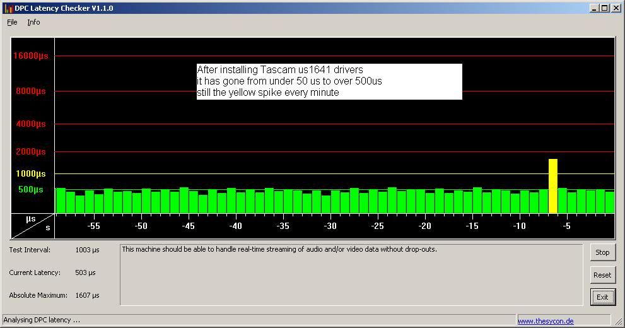Screen dimensions: 625x328
Task: Click the real-time streaming message text area
Action: [351, 274]
